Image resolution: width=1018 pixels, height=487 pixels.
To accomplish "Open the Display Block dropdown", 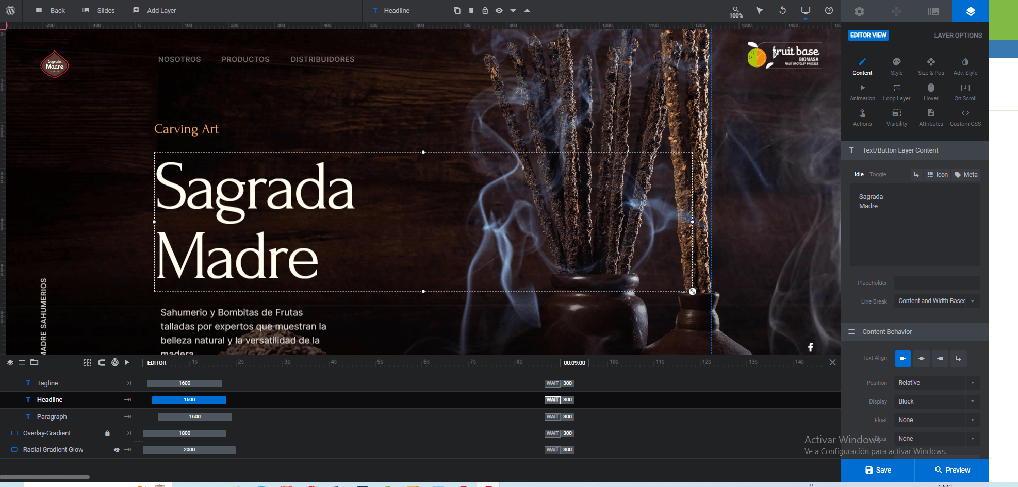I will point(937,401).
